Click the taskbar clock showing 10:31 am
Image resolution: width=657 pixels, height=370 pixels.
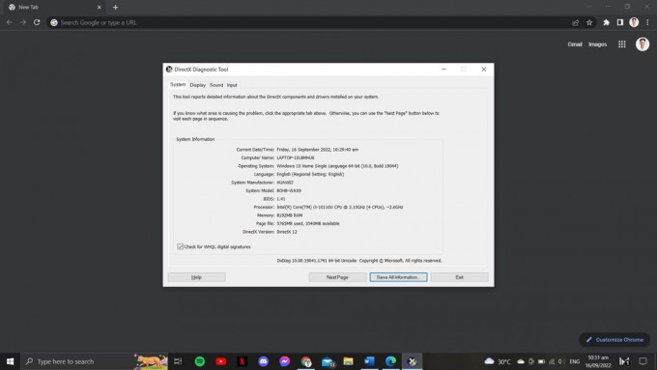(x=598, y=361)
